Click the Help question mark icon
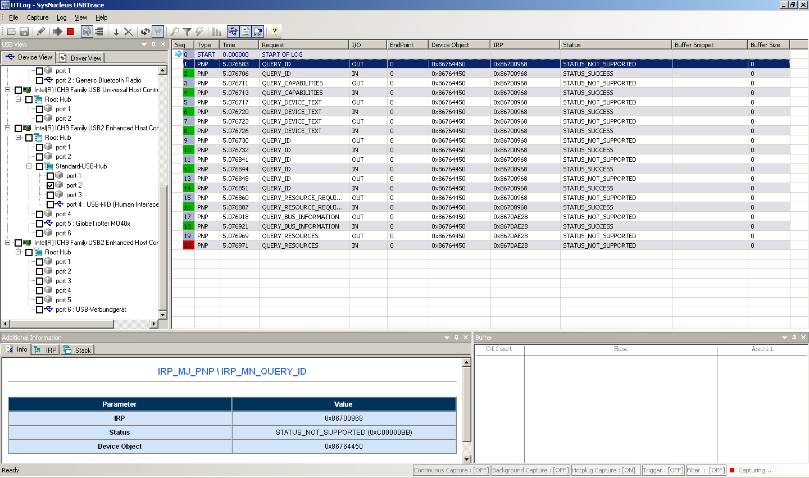The height and width of the screenshot is (478, 809). [274, 31]
